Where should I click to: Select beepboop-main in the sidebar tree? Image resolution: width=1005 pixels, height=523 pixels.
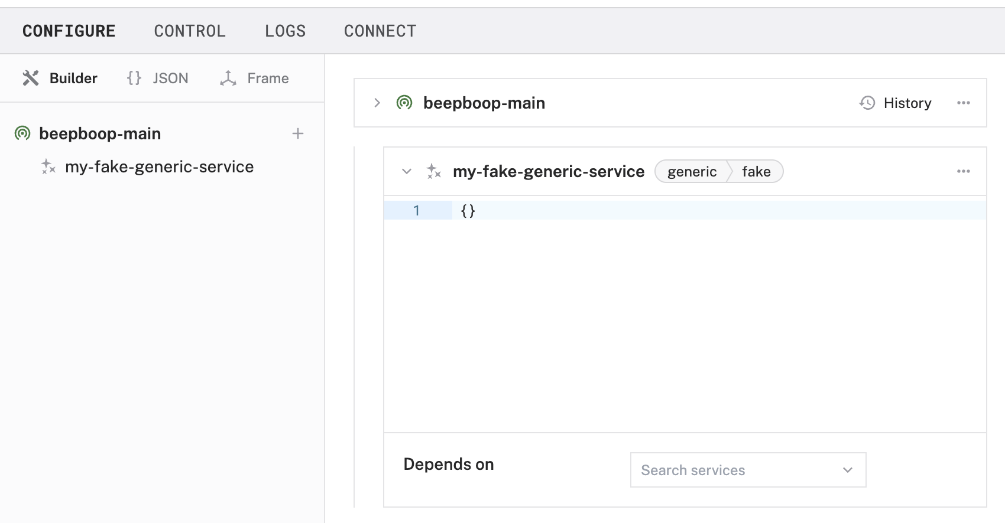[99, 134]
